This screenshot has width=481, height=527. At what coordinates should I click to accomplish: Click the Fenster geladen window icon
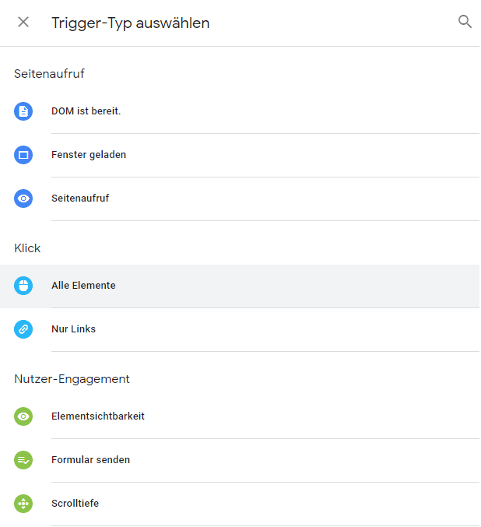(23, 155)
